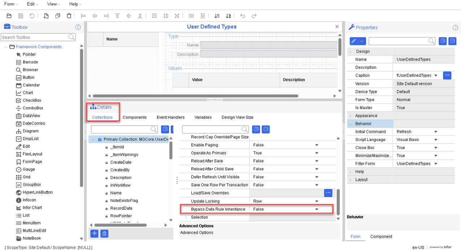Open the Edit menu

point(33,4)
